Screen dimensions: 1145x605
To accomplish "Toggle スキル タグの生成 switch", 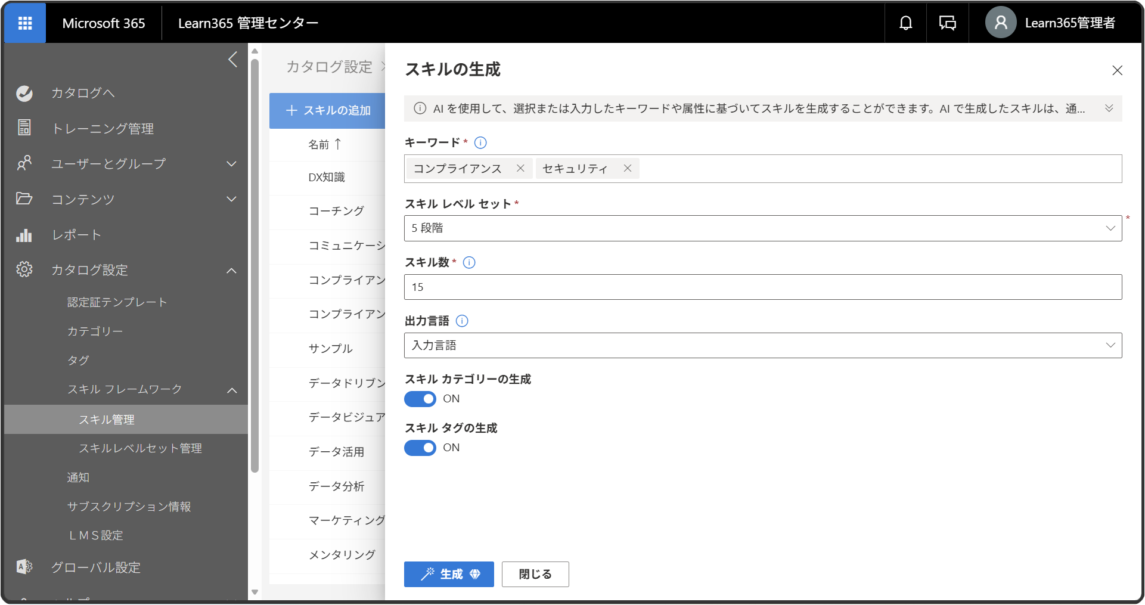I will 420,448.
